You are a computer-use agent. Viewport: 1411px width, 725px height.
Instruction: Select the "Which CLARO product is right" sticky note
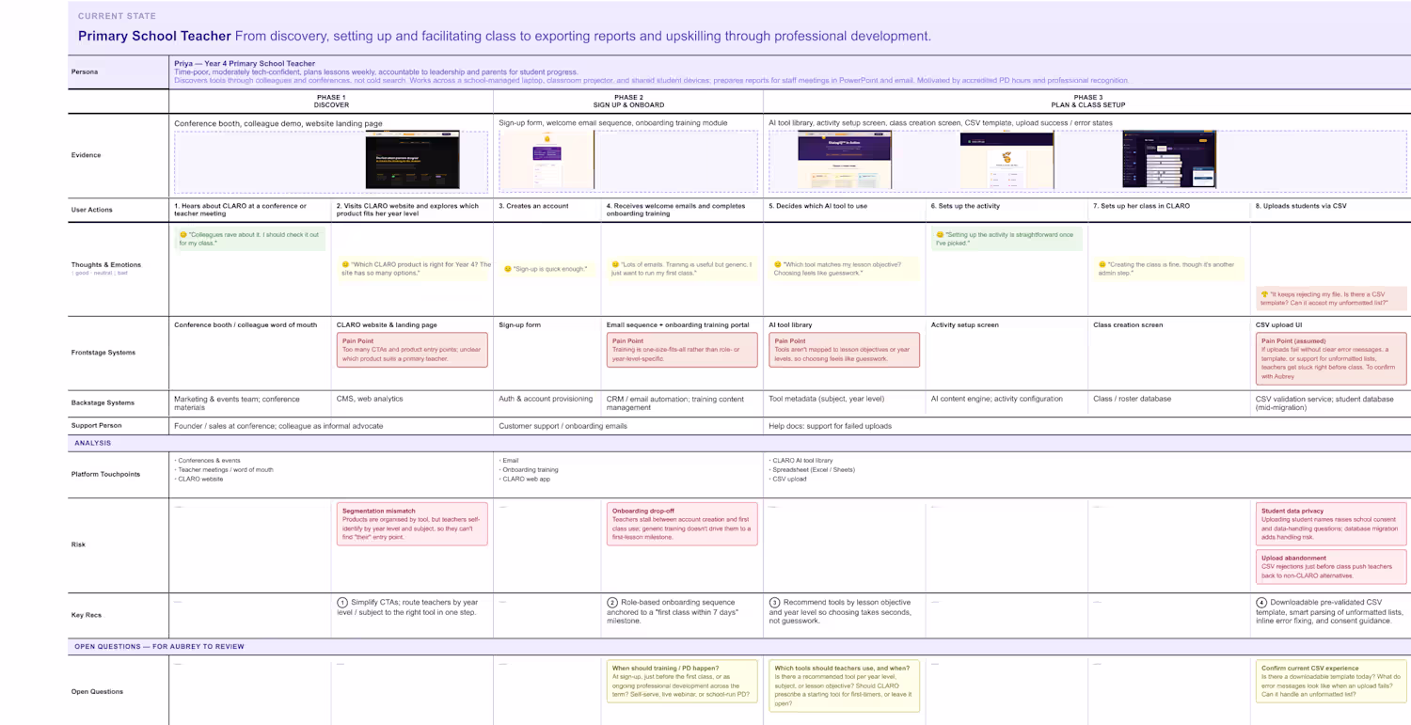coord(416,269)
